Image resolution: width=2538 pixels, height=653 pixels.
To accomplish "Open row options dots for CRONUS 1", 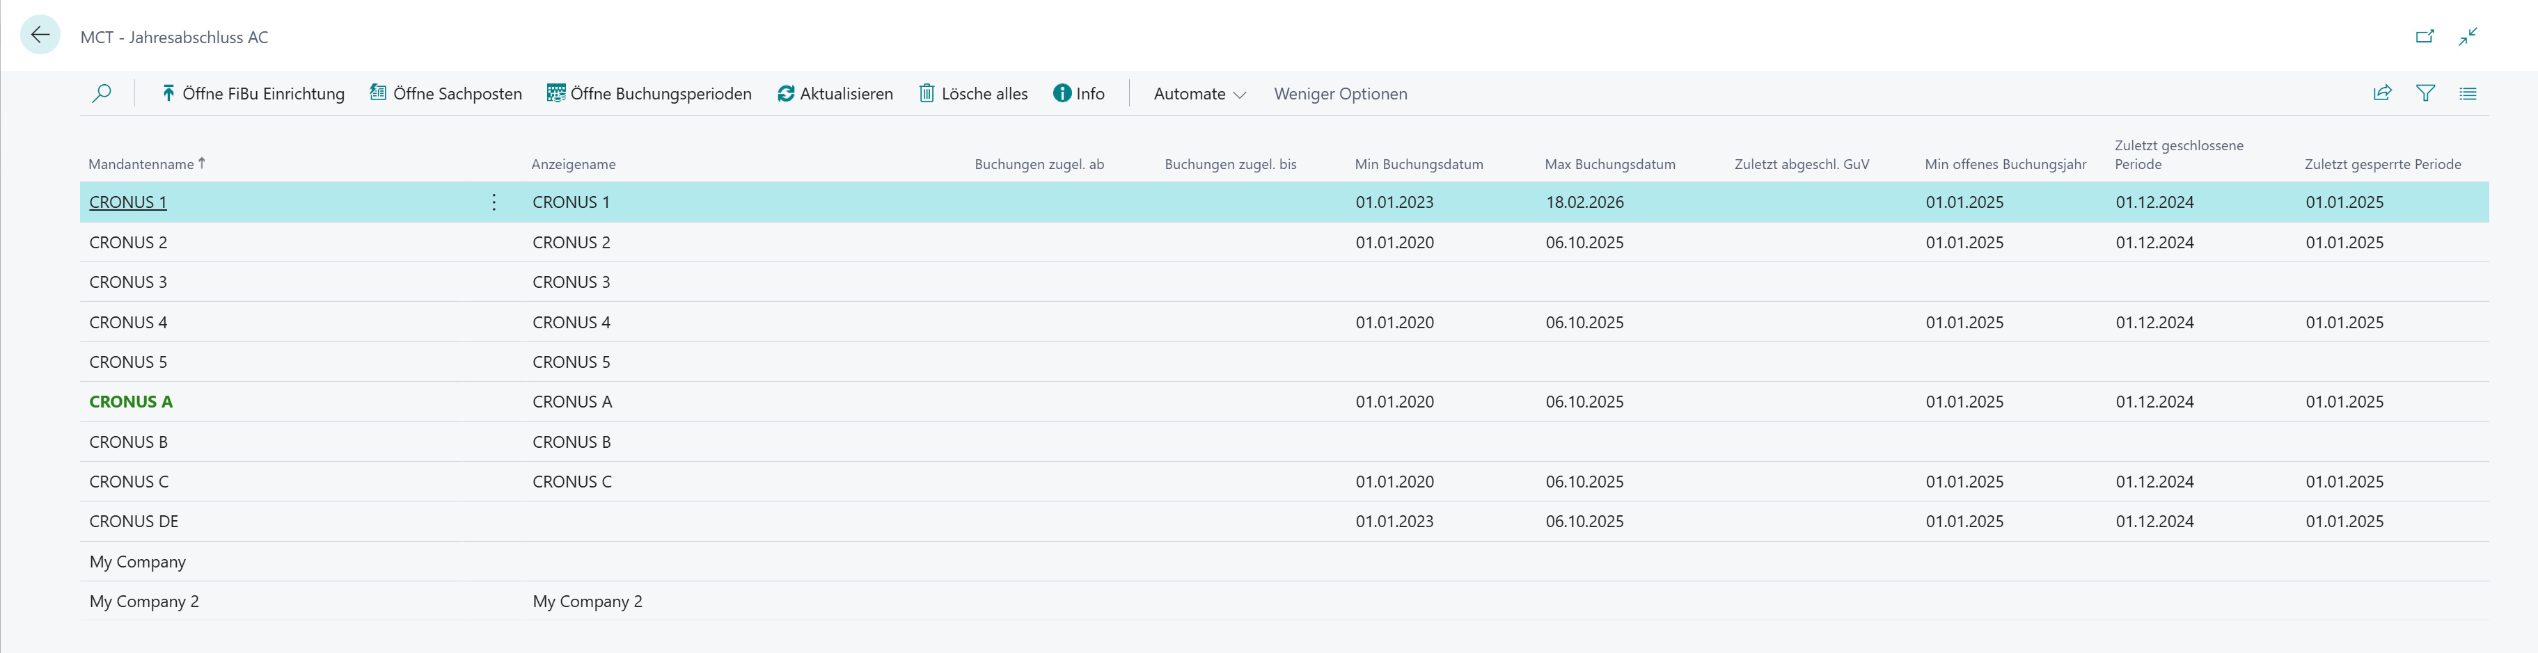I will 494,202.
